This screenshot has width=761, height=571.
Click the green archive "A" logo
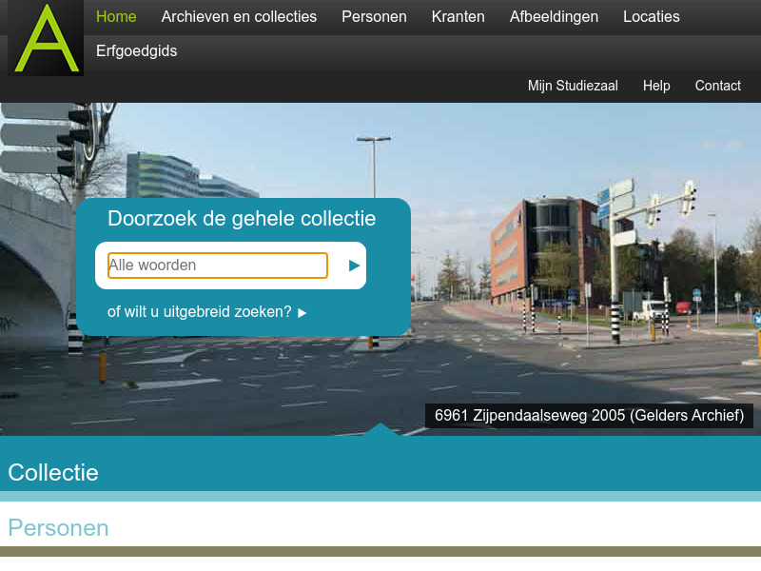point(45,40)
